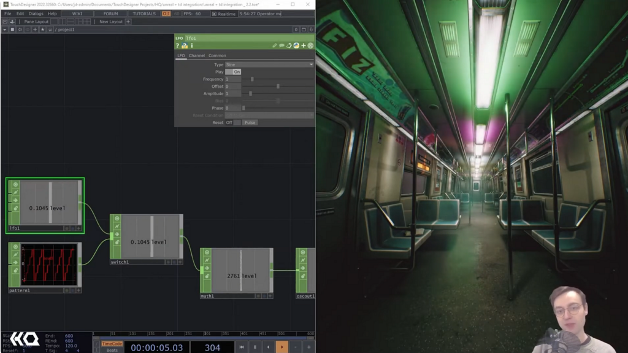Click the plus icon in lfo1 parameter header

pos(304,45)
